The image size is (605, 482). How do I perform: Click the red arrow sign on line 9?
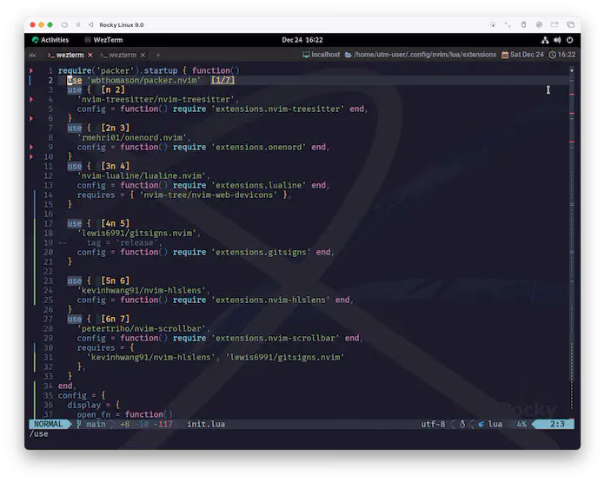[31, 147]
